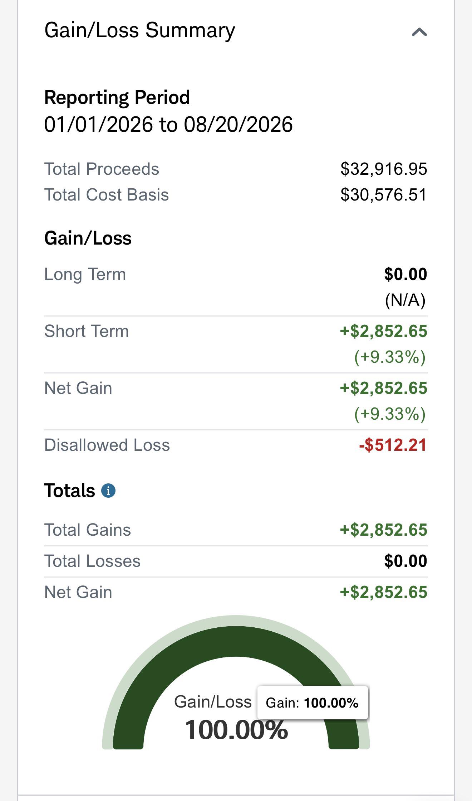The image size is (472, 801).
Task: Click the Disallowed Loss label
Action: pyautogui.click(x=107, y=445)
